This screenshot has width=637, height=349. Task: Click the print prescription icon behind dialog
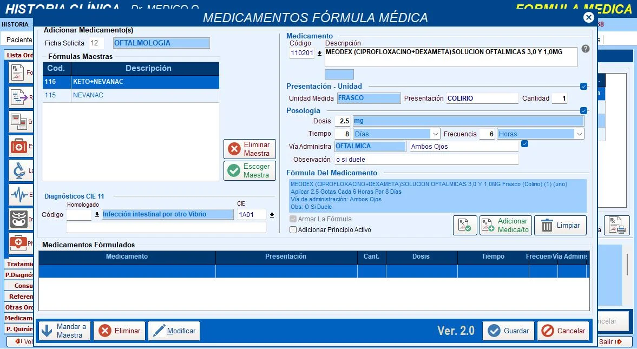[616, 226]
